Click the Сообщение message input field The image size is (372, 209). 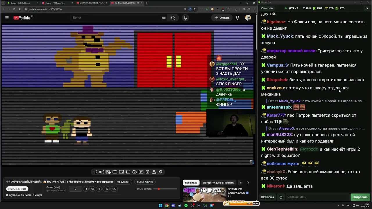[x=317, y=197]
